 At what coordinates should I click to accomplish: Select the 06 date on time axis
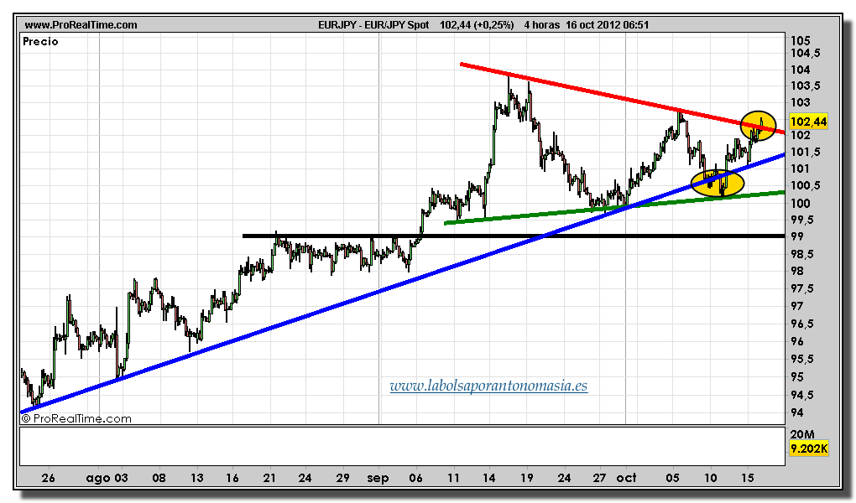[x=416, y=478]
